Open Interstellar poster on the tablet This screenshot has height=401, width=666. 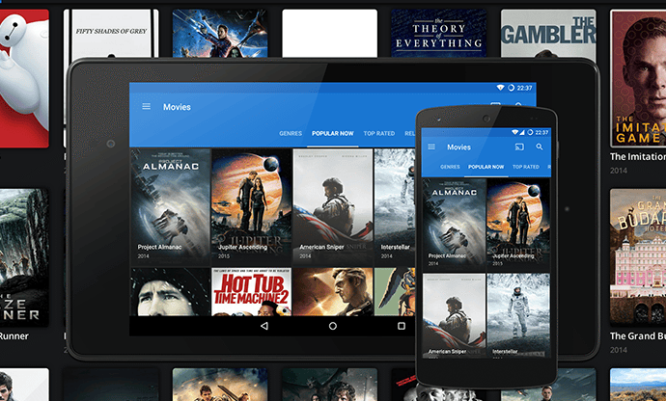pyautogui.click(x=395, y=206)
